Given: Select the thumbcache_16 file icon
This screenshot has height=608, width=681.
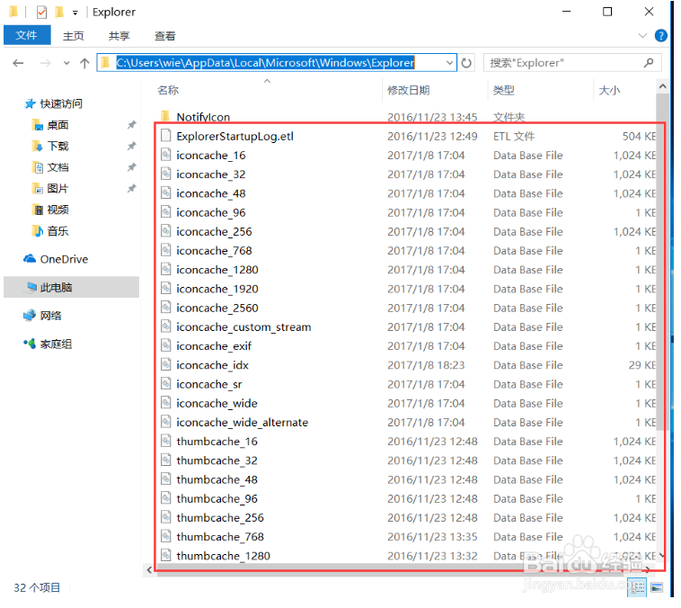Looking at the screenshot, I should (165, 442).
